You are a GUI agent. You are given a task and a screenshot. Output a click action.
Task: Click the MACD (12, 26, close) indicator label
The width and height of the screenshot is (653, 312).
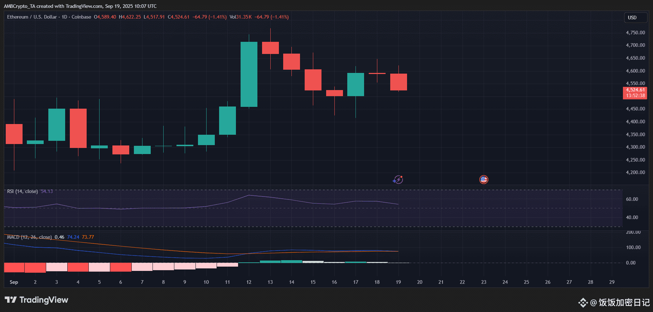tap(29, 237)
